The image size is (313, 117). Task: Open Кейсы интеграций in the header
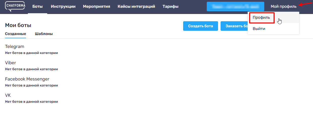point(136,6)
